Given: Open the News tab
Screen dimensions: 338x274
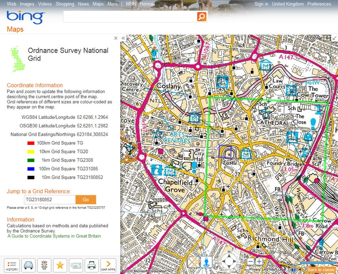Looking at the screenshot, I should (83, 4).
